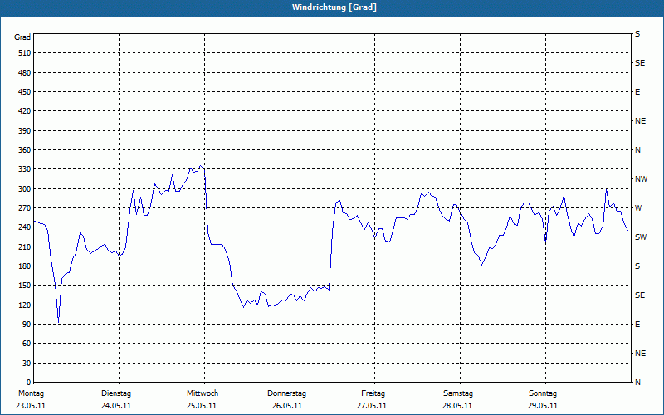Click the 300 degree axis value
Screen dimensions: 664x415
(24, 189)
